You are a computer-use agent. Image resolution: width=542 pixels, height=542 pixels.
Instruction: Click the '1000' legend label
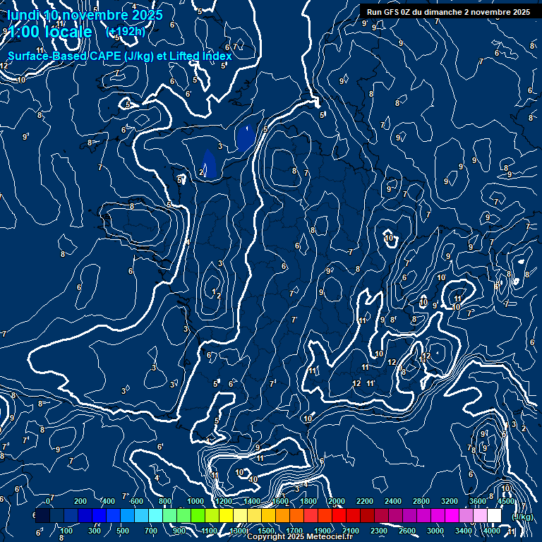[195, 501]
